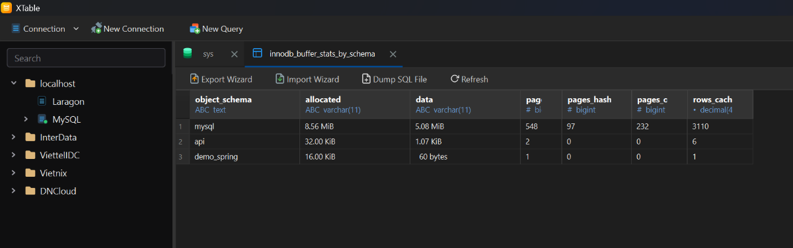
Task: Click the New Connection plug icon
Action: coord(96,28)
